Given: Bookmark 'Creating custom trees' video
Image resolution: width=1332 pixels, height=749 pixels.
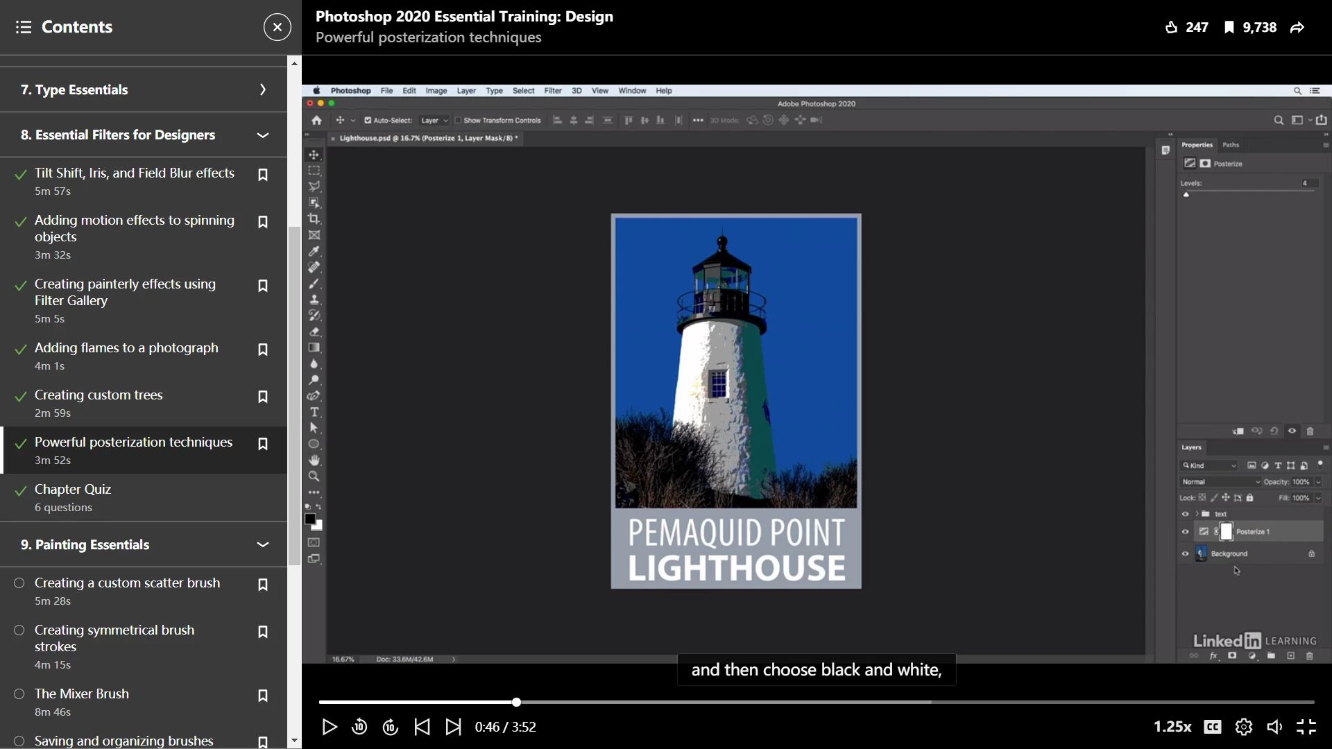Looking at the screenshot, I should [x=263, y=397].
